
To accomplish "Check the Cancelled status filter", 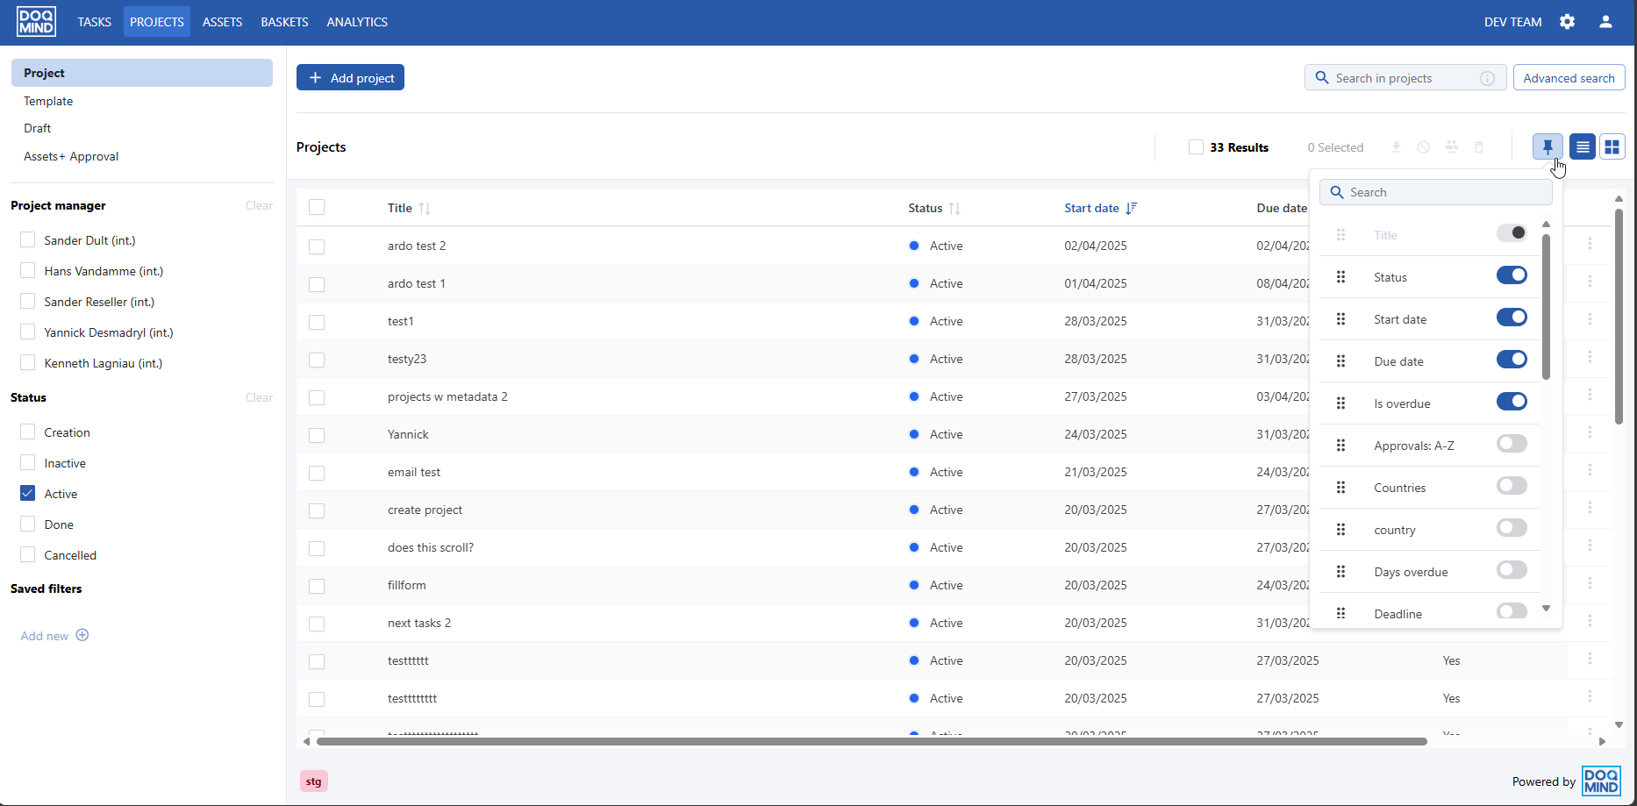I will coord(28,554).
